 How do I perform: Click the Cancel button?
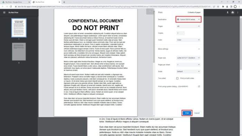coord(197,113)
